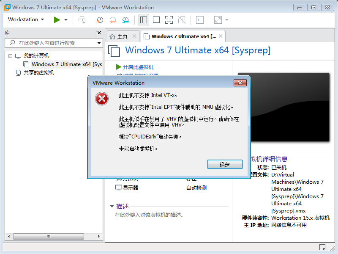The height and width of the screenshot is (254, 338).
Task: Collapse the 我的计算机 tree node
Action: [10, 56]
